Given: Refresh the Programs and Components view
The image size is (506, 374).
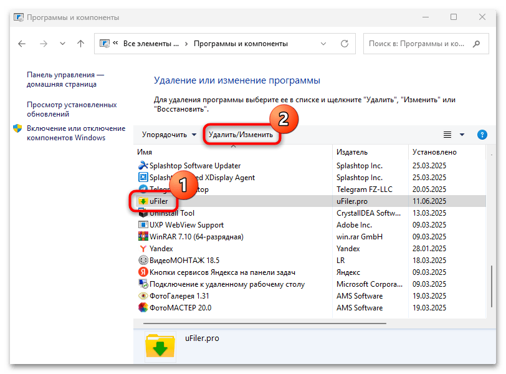Looking at the screenshot, I should (x=345, y=44).
